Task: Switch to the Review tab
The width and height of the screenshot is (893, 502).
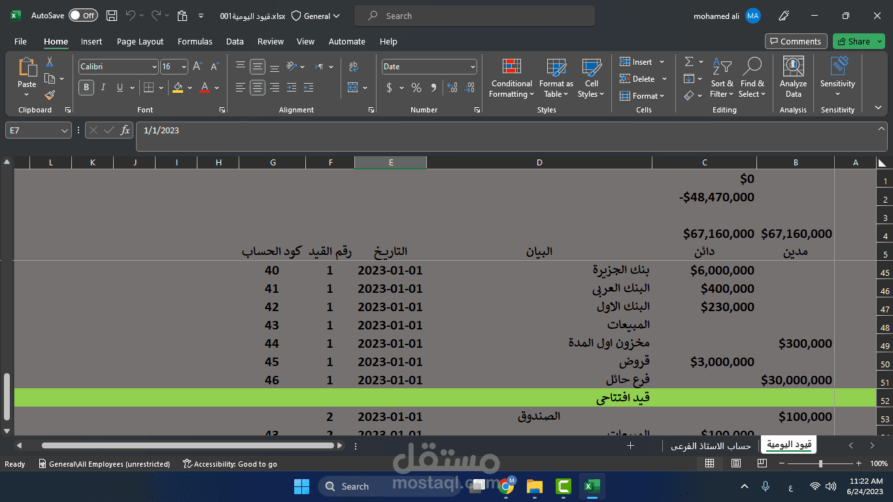Action: pyautogui.click(x=271, y=41)
